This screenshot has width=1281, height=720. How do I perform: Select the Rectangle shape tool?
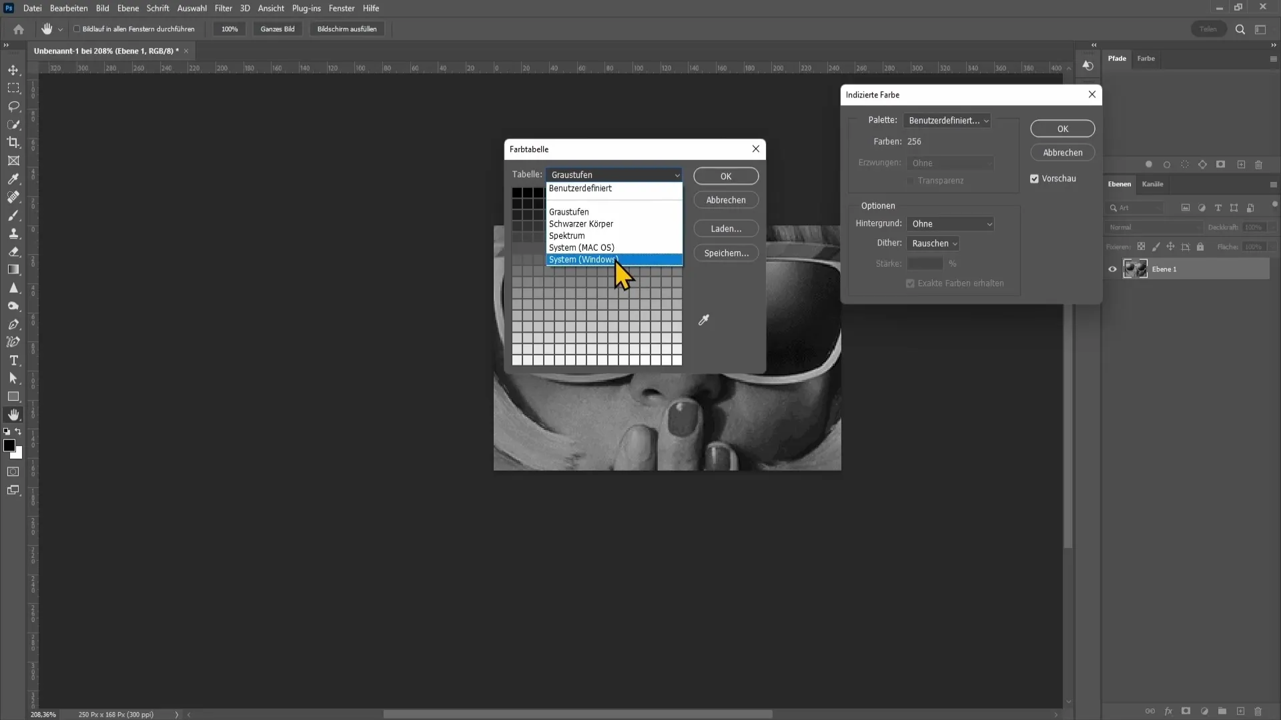tap(13, 397)
